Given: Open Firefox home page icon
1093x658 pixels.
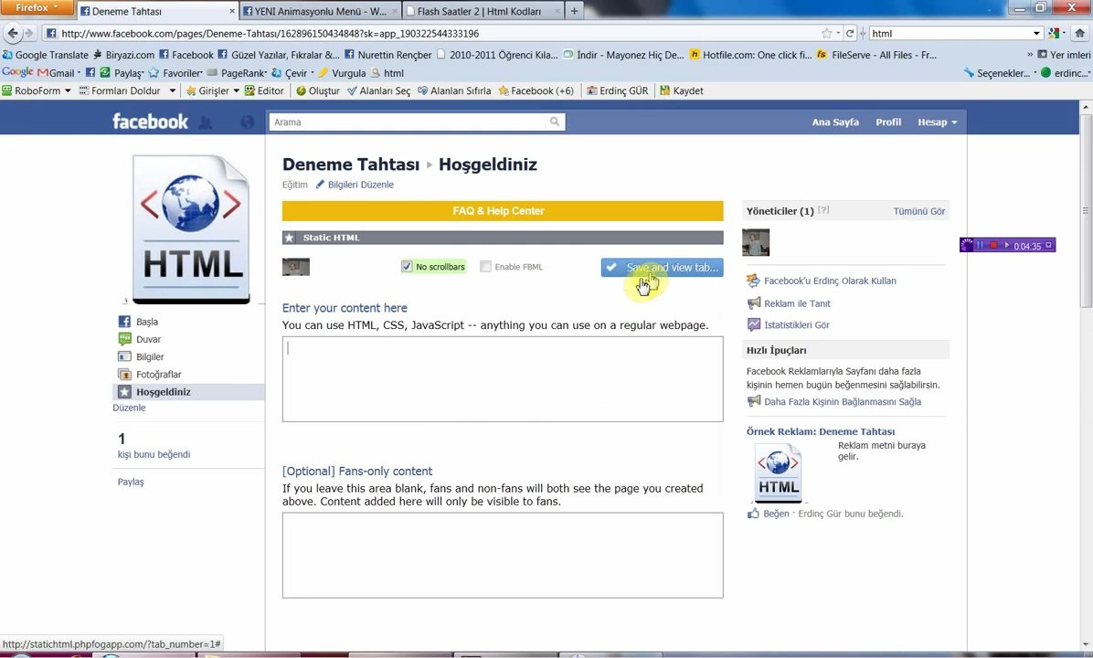Looking at the screenshot, I should pyautogui.click(x=1080, y=33).
